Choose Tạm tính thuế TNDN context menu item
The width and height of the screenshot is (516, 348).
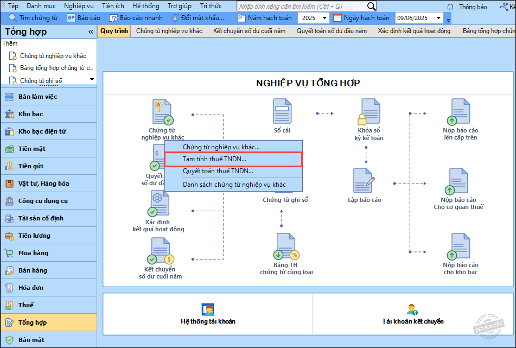point(233,160)
